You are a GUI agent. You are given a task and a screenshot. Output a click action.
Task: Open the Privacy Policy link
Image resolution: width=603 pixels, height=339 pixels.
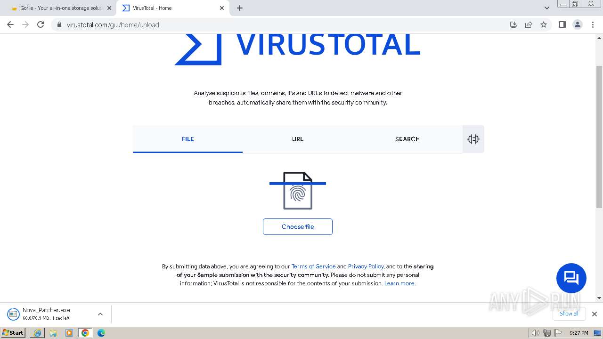tap(366, 266)
